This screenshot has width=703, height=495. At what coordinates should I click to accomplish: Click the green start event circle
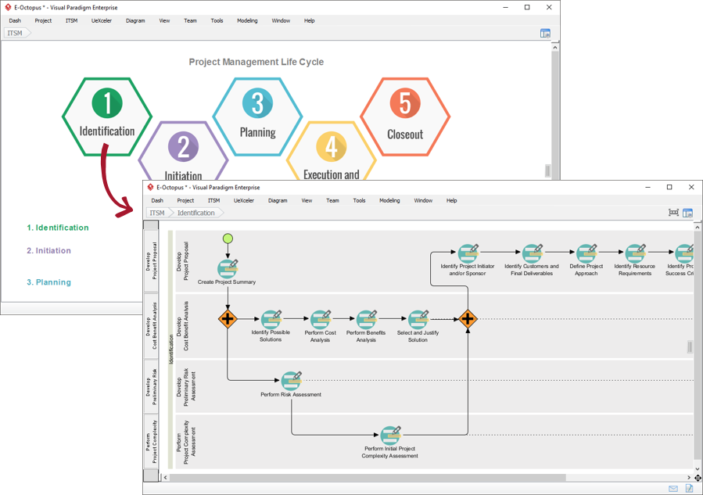click(228, 238)
